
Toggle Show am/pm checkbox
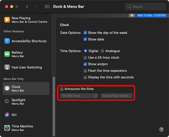click(85, 64)
